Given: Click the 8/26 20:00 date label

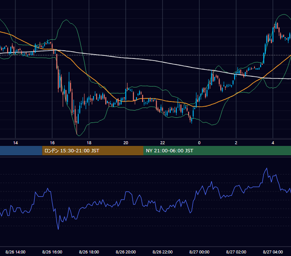Looking at the screenshot, I should 126,252.
